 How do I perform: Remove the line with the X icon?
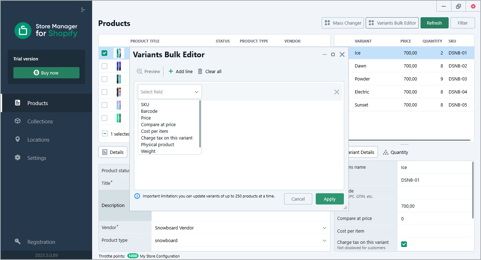[x=336, y=92]
